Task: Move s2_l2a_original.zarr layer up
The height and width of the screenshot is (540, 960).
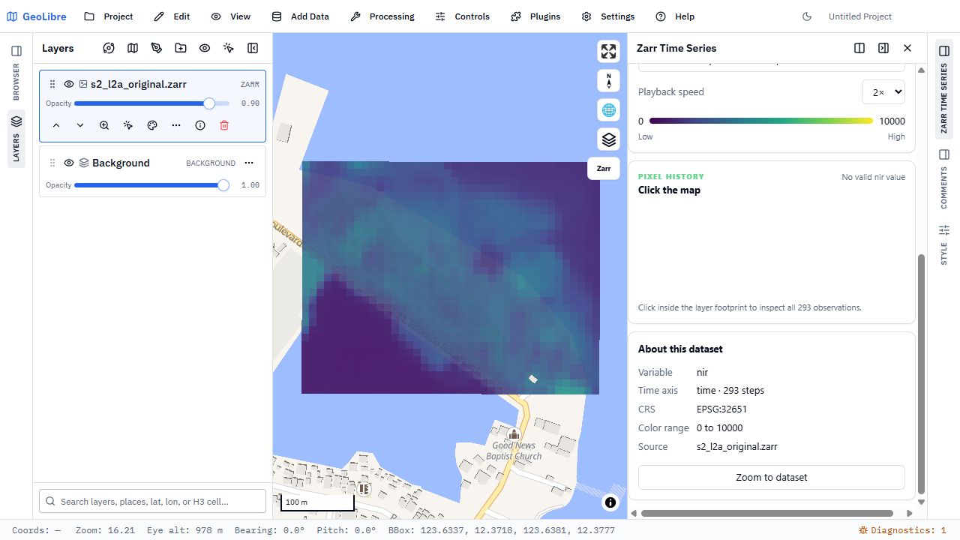Action: [x=56, y=125]
